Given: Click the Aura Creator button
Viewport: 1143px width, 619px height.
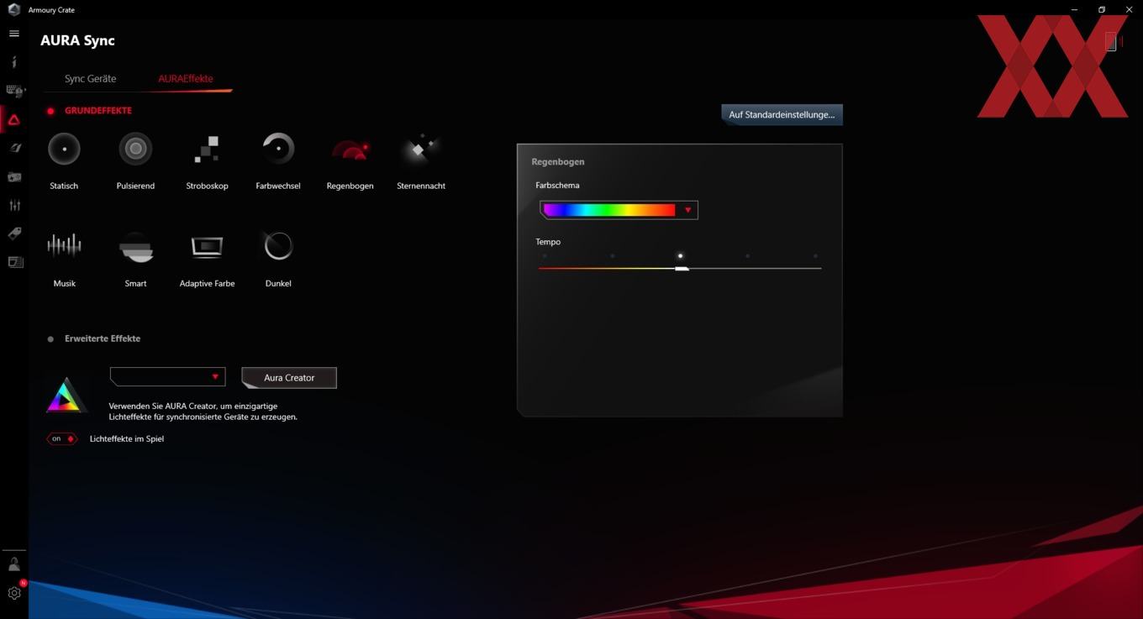Looking at the screenshot, I should pyautogui.click(x=289, y=378).
